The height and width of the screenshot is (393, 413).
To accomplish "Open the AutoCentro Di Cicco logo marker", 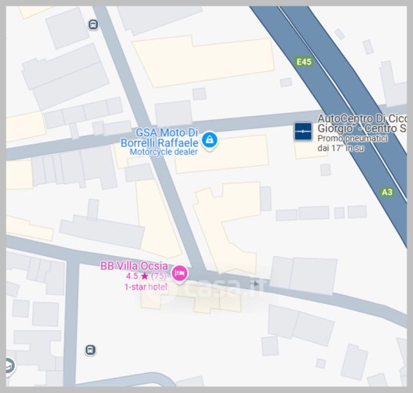I will [x=303, y=131].
